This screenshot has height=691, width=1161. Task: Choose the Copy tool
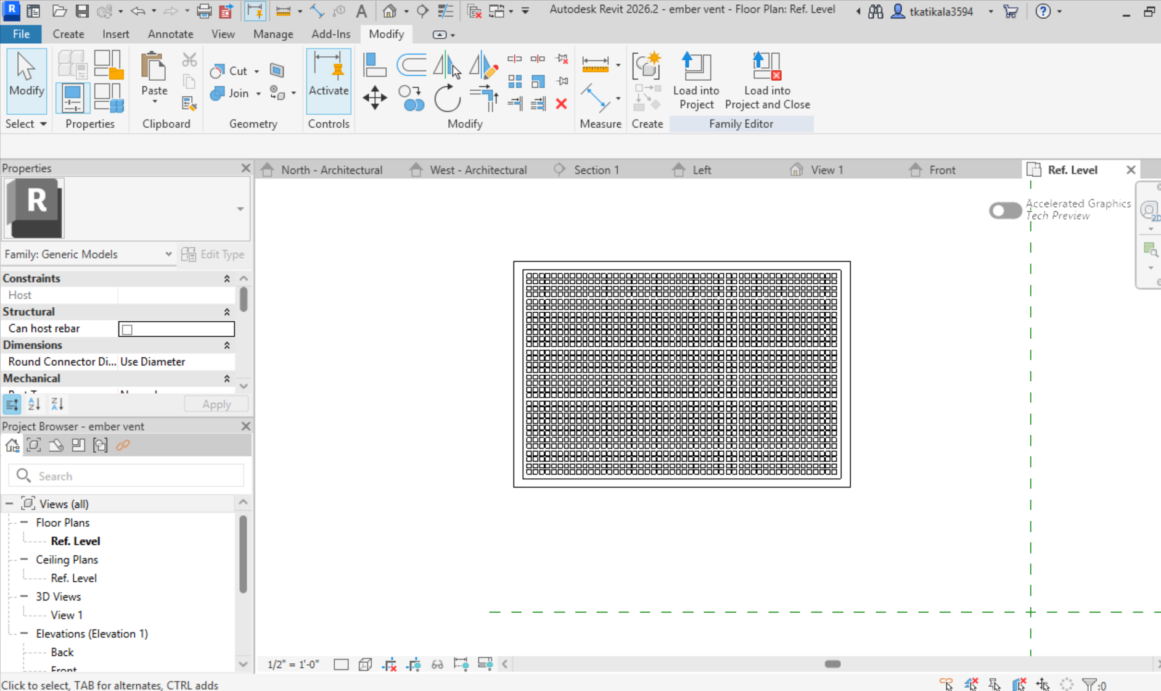pyautogui.click(x=411, y=97)
